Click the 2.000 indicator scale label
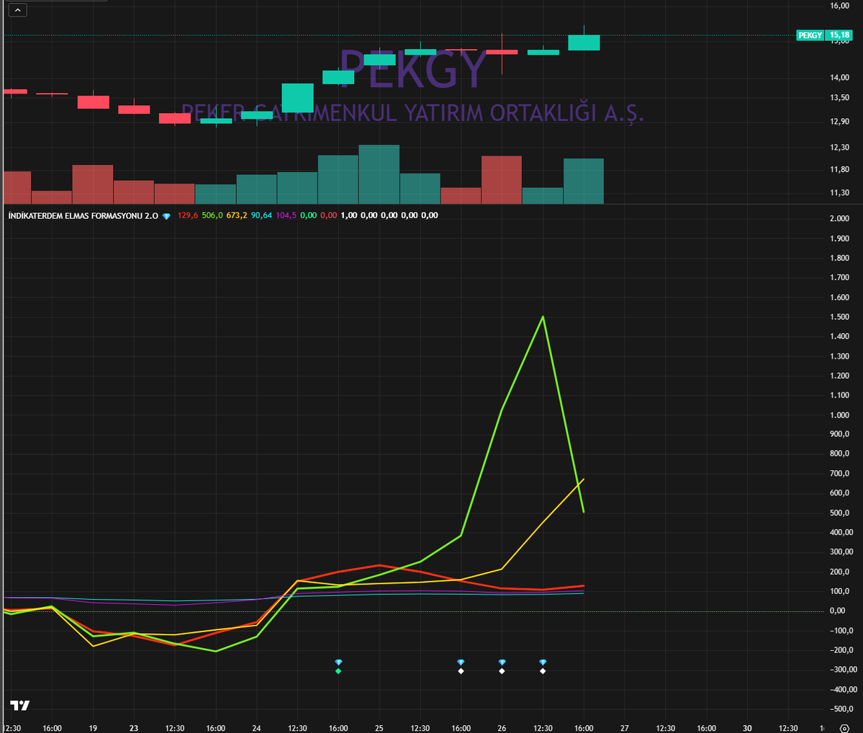This screenshot has width=863, height=733. tap(839, 219)
